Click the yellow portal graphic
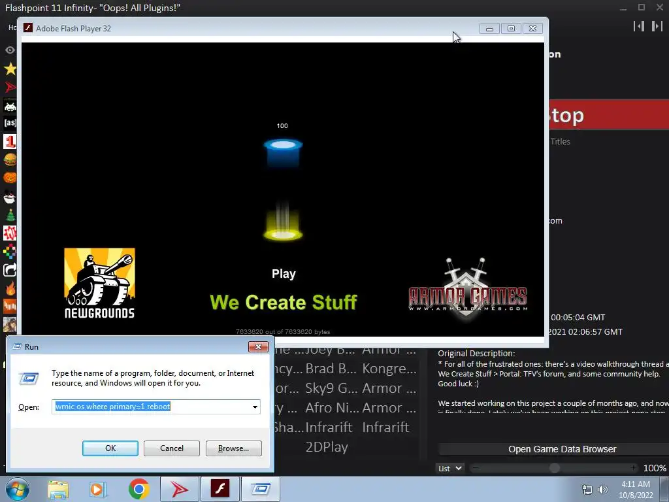 pyautogui.click(x=283, y=221)
